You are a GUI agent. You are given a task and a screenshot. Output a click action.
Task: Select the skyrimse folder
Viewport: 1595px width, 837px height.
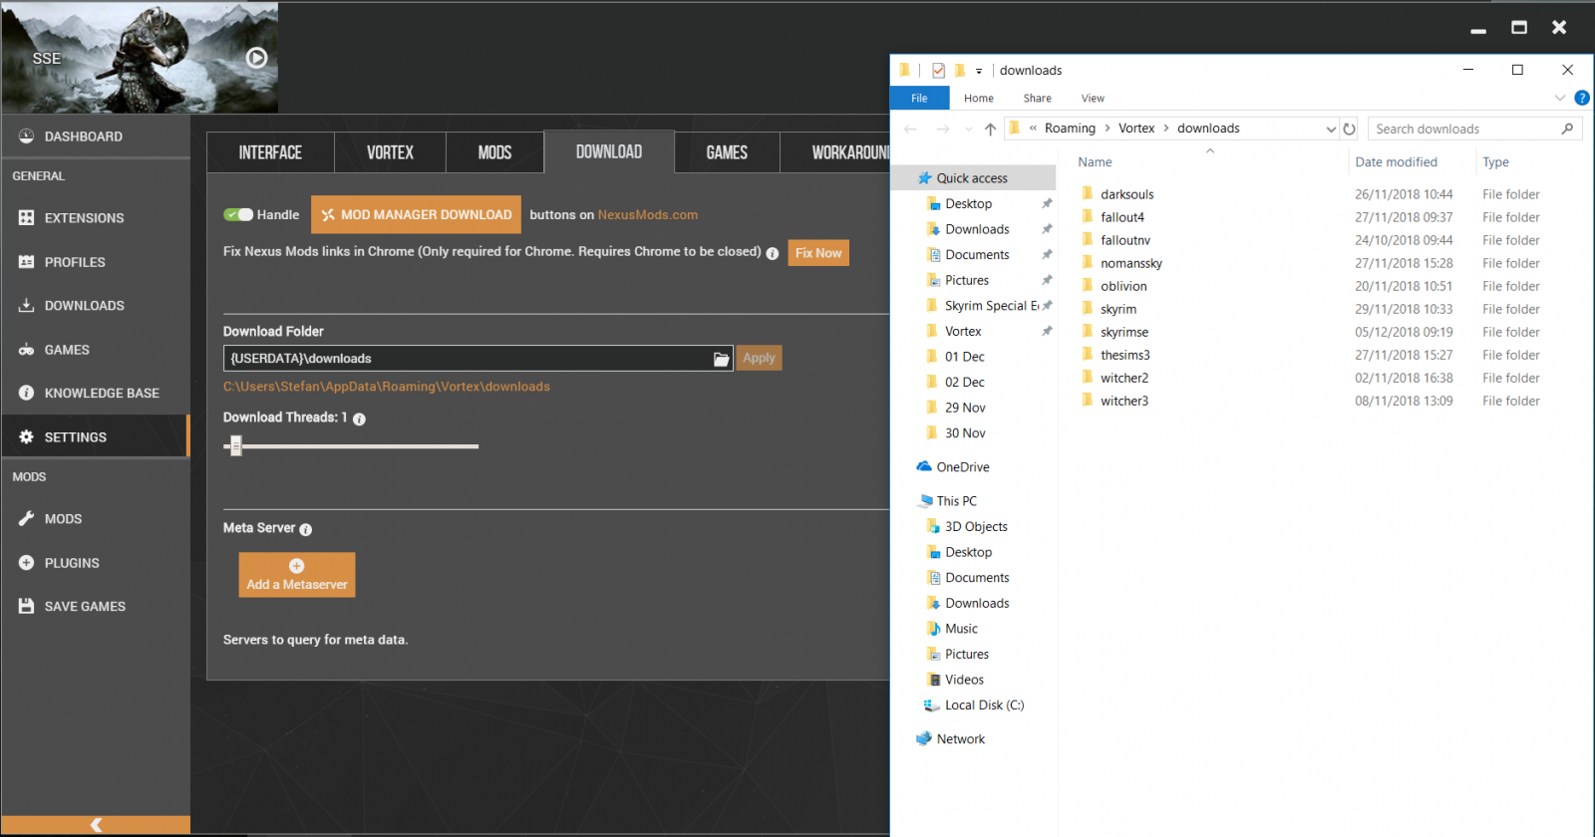click(x=1124, y=332)
